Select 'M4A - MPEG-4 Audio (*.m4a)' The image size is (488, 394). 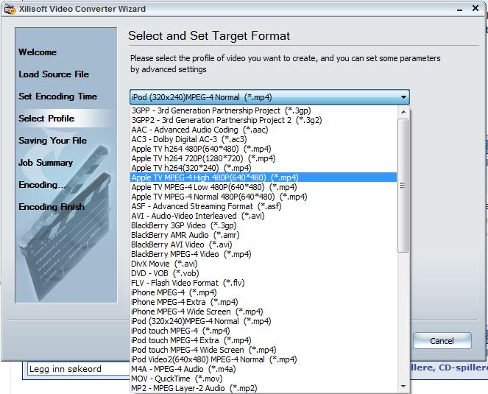[x=264, y=369]
